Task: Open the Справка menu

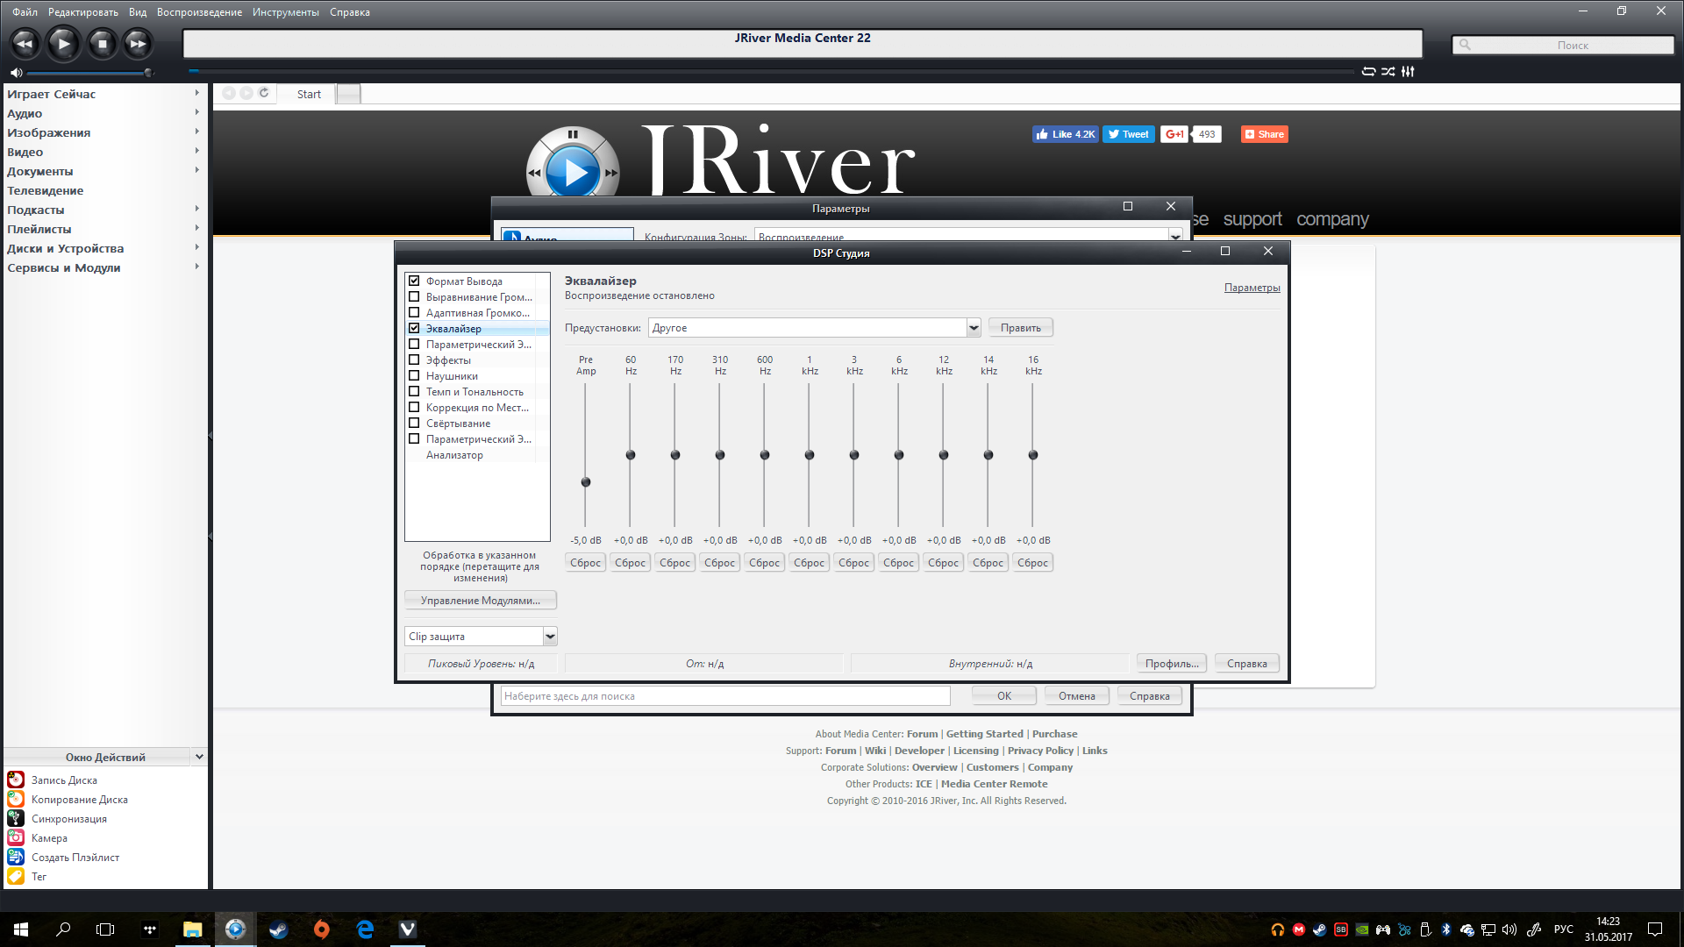Action: tap(350, 12)
